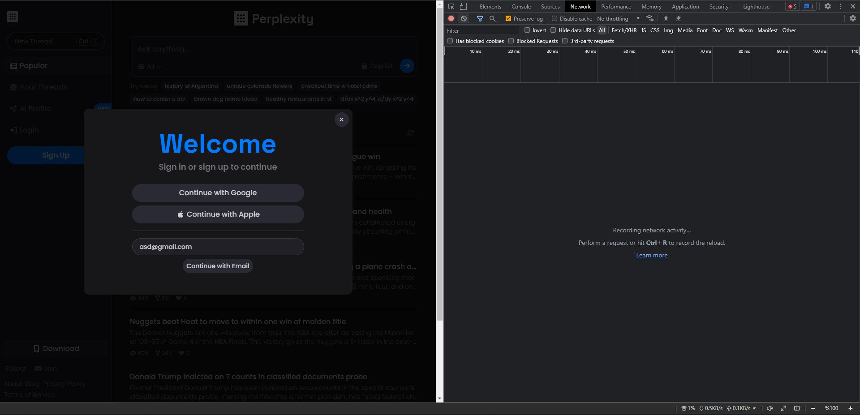
Task: Toggle the device toolbar icon
Action: click(x=463, y=6)
